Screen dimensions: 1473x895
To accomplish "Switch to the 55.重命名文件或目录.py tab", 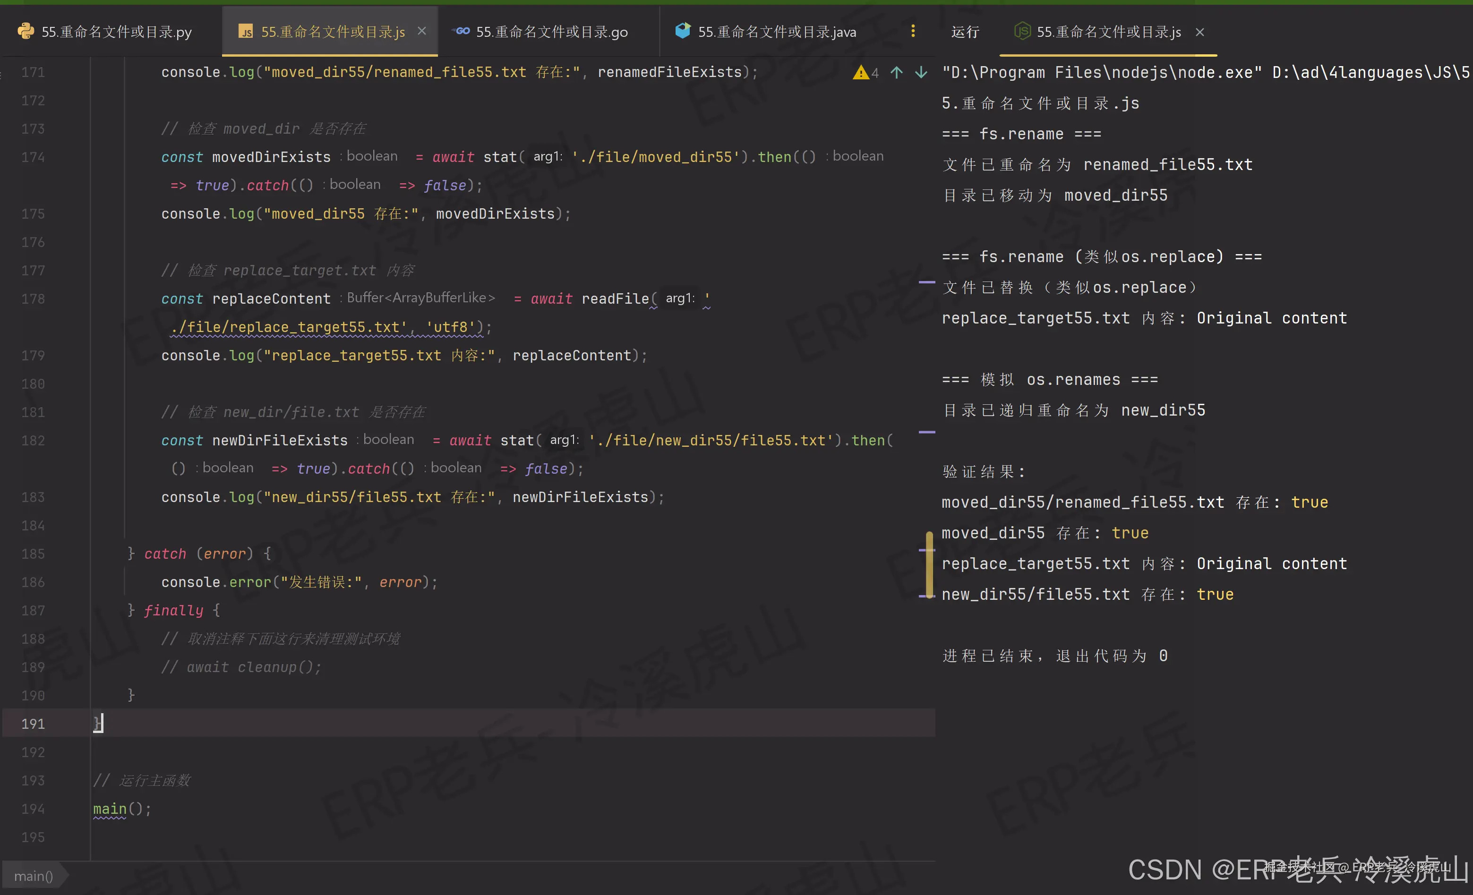I will pos(116,32).
